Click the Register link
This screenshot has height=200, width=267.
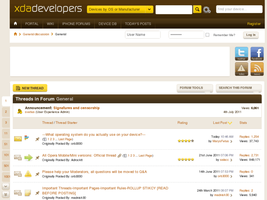coord(254,24)
